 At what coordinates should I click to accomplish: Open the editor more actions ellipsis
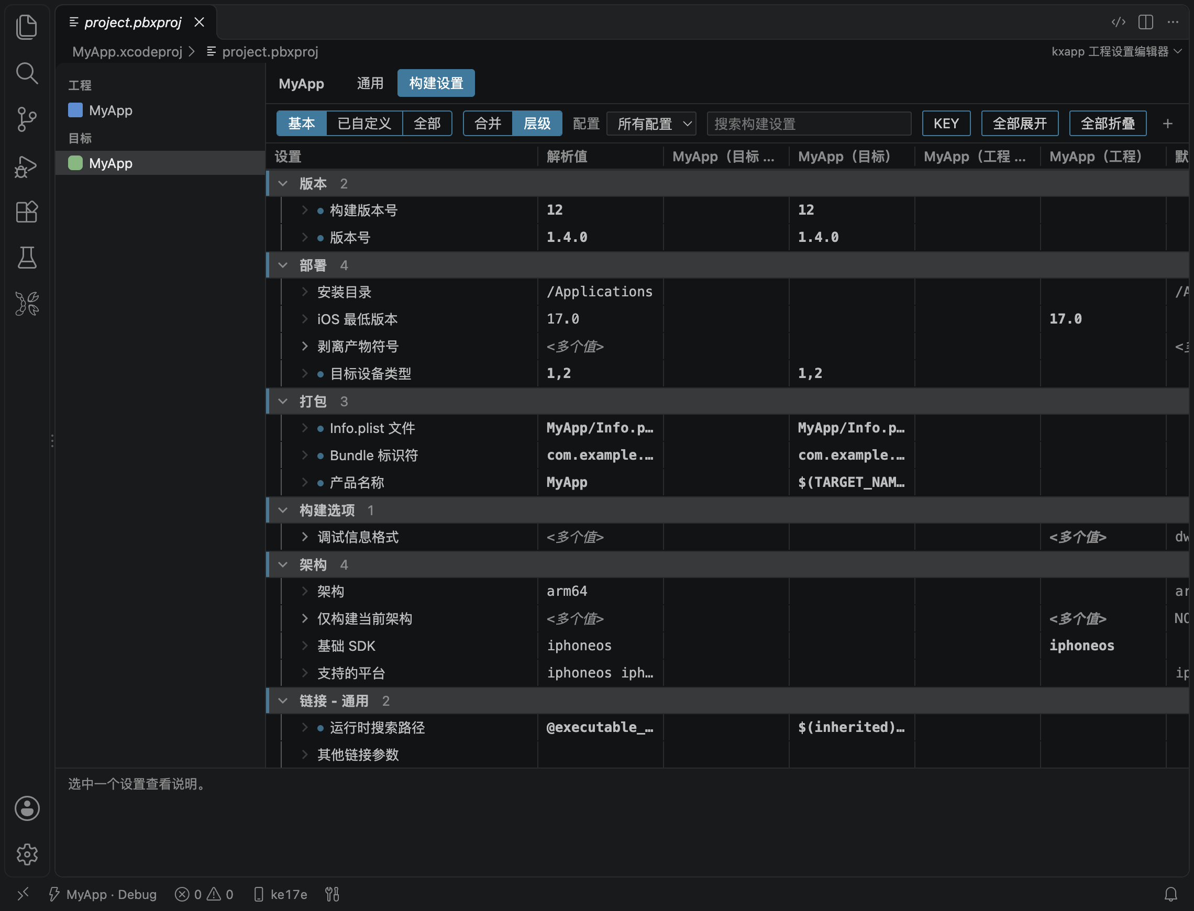tap(1173, 22)
